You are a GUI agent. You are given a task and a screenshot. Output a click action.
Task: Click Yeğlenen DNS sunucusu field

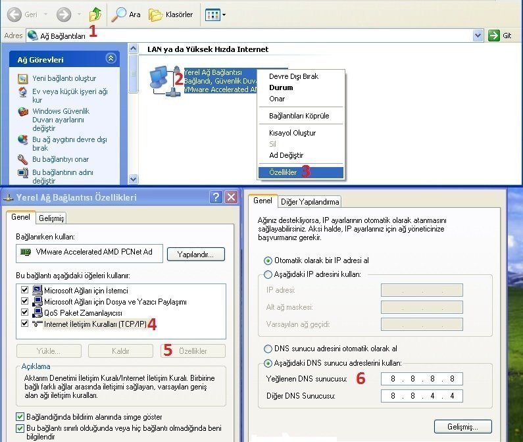pos(422,379)
